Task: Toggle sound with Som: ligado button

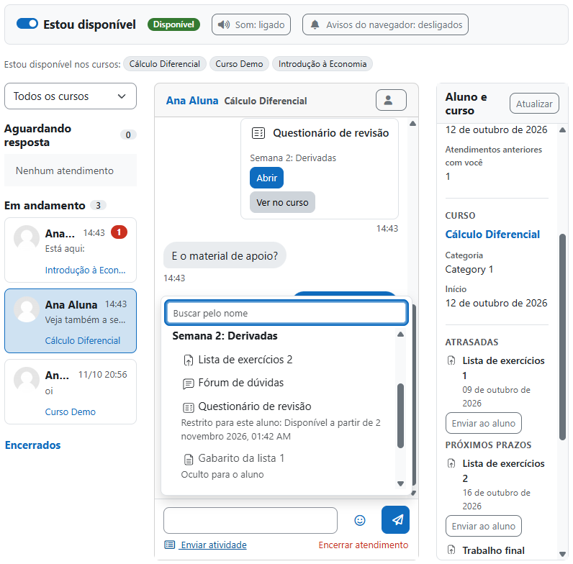Action: (251, 24)
